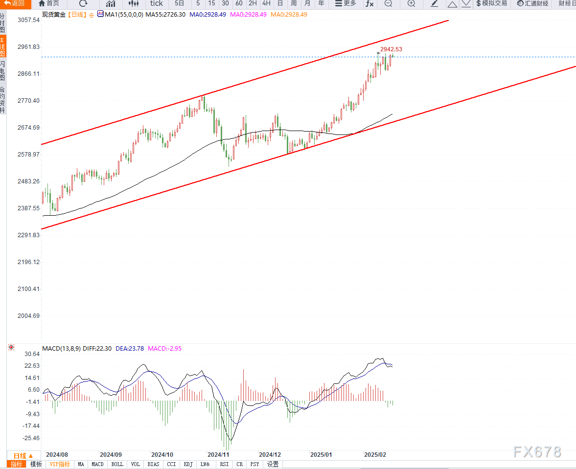
Task: Switch to the KDJ indicator tab
Action: coord(188,464)
